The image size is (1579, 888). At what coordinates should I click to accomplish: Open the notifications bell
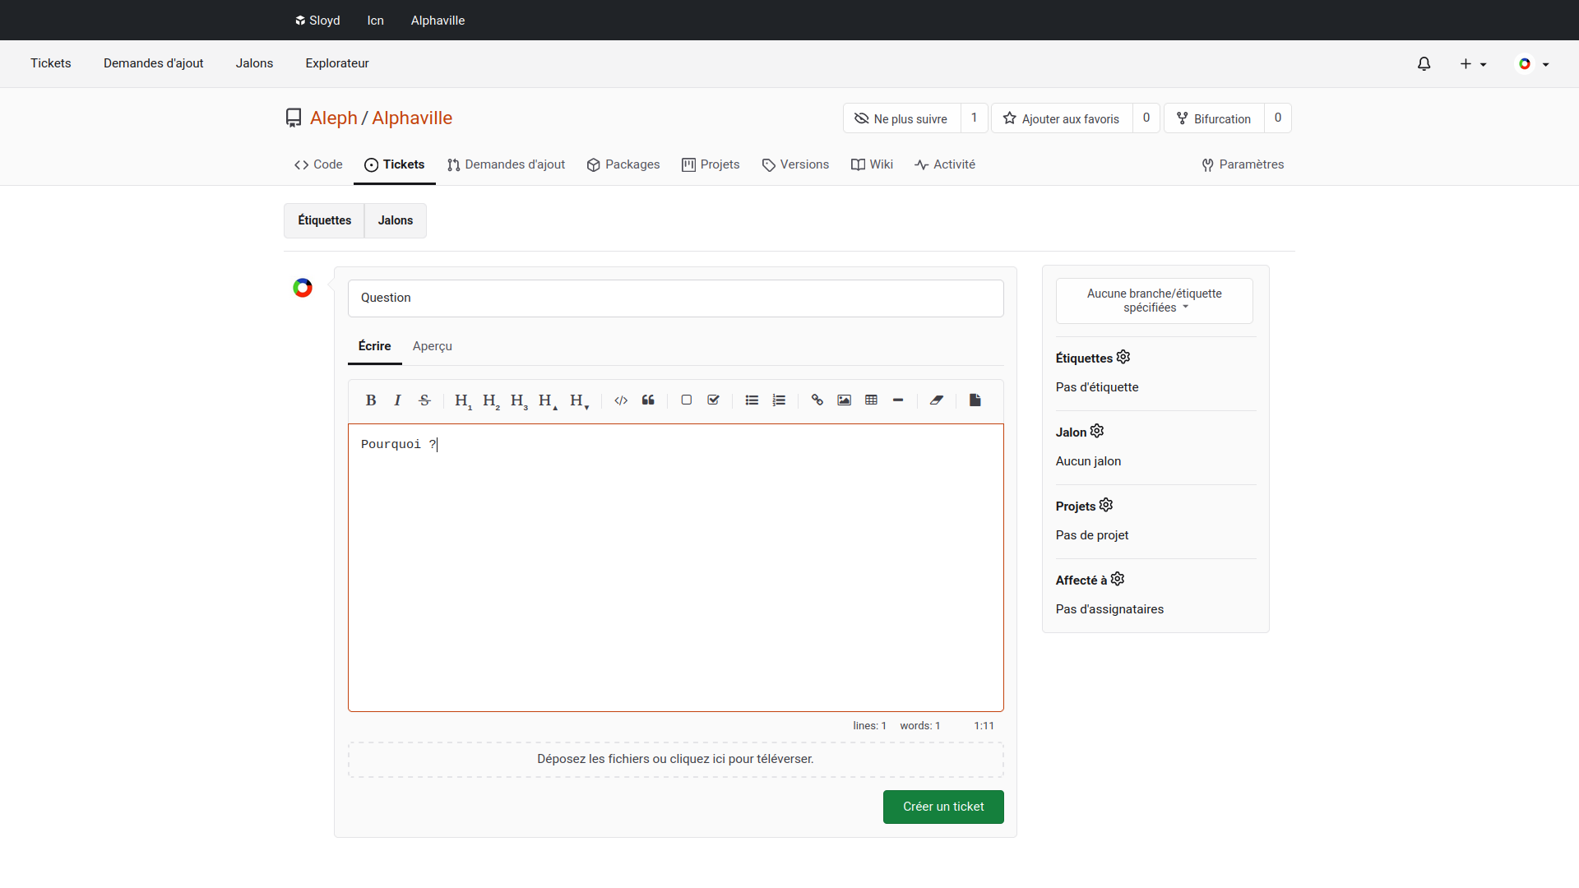point(1424,64)
